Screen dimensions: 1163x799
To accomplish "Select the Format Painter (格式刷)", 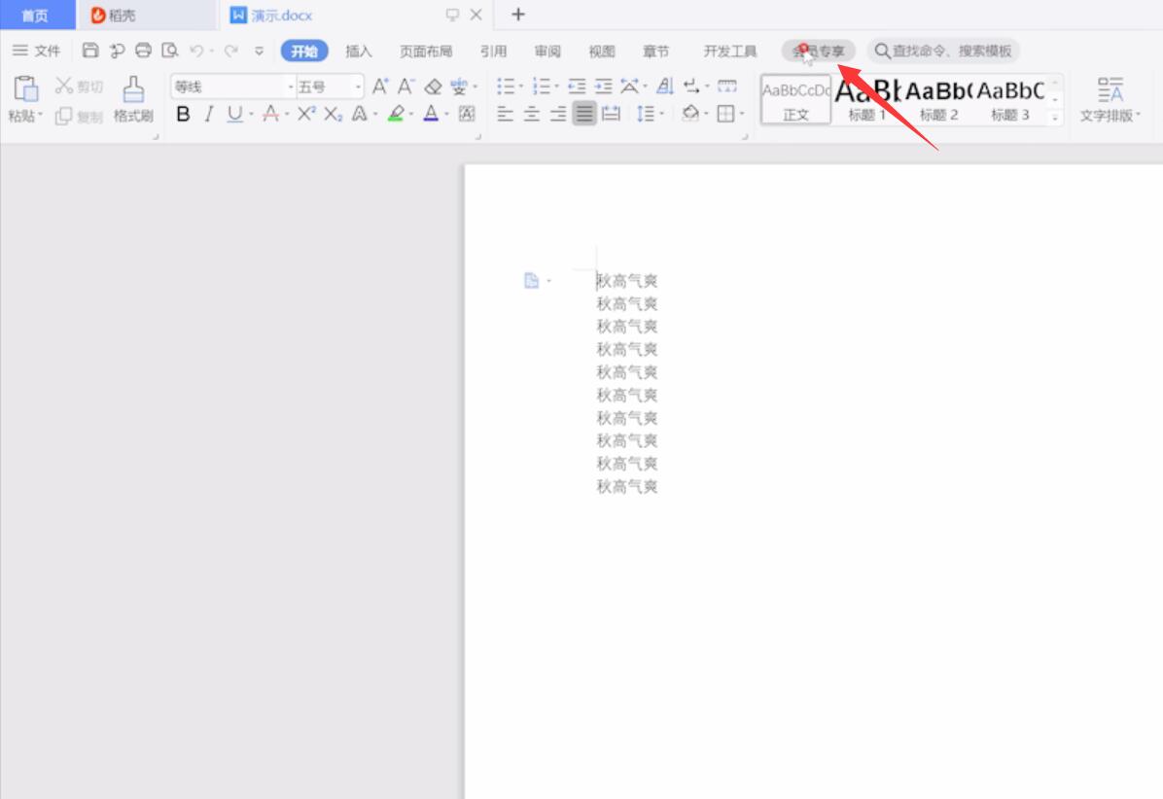I will pos(133,98).
